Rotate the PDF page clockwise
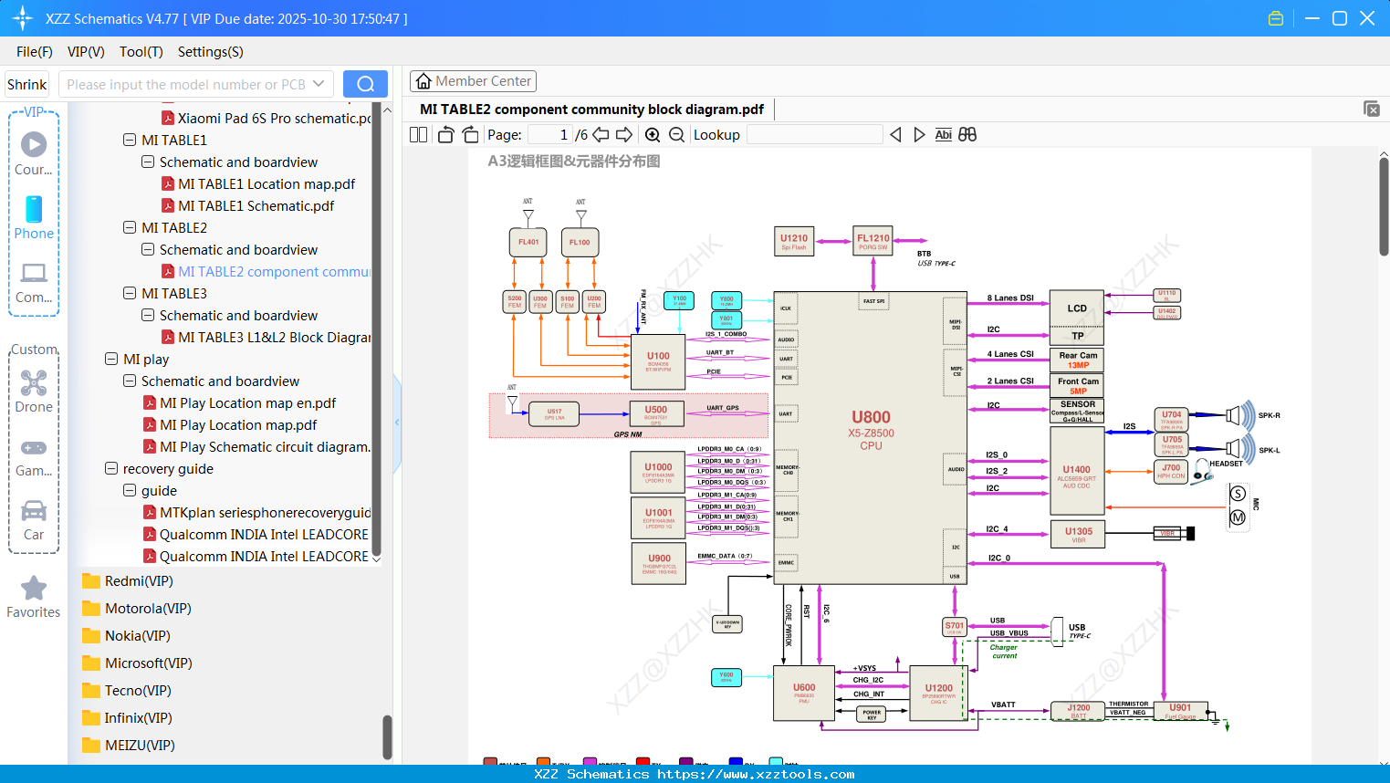Viewport: 1390px width, 783px height. coord(469,134)
